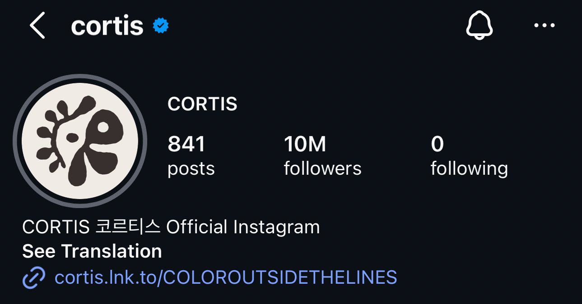Click the chain link icon
The height and width of the screenshot is (304, 582).
pyautogui.click(x=34, y=277)
